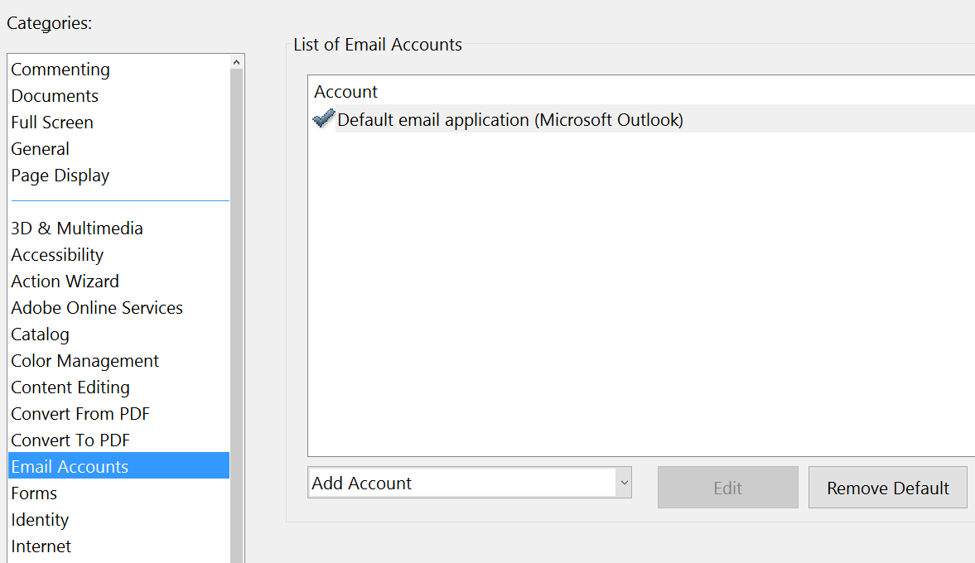Open Page Display settings

[60, 176]
